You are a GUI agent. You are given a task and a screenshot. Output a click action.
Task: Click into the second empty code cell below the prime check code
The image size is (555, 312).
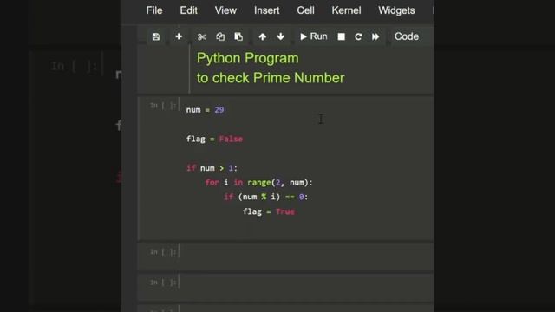[x=306, y=287]
